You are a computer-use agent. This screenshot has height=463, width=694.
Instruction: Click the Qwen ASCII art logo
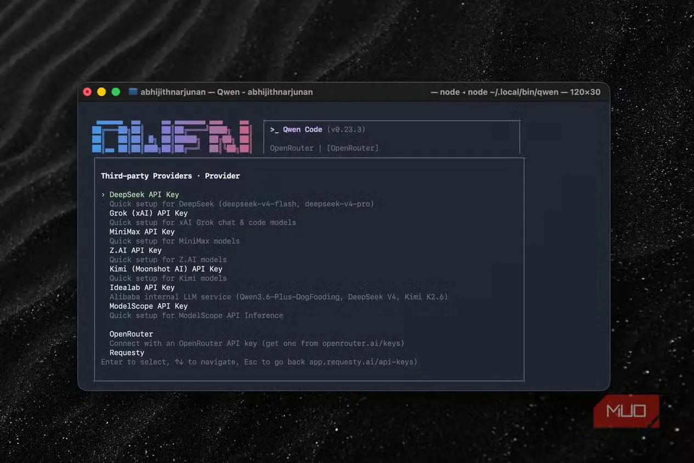click(172, 137)
